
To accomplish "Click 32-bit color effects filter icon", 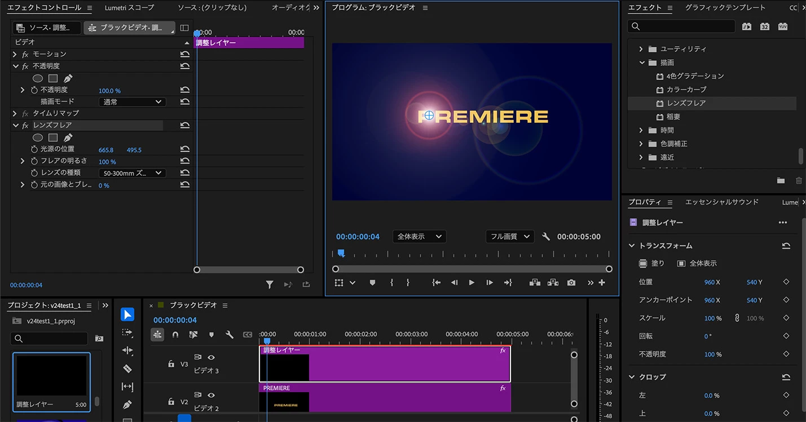I will click(x=765, y=26).
